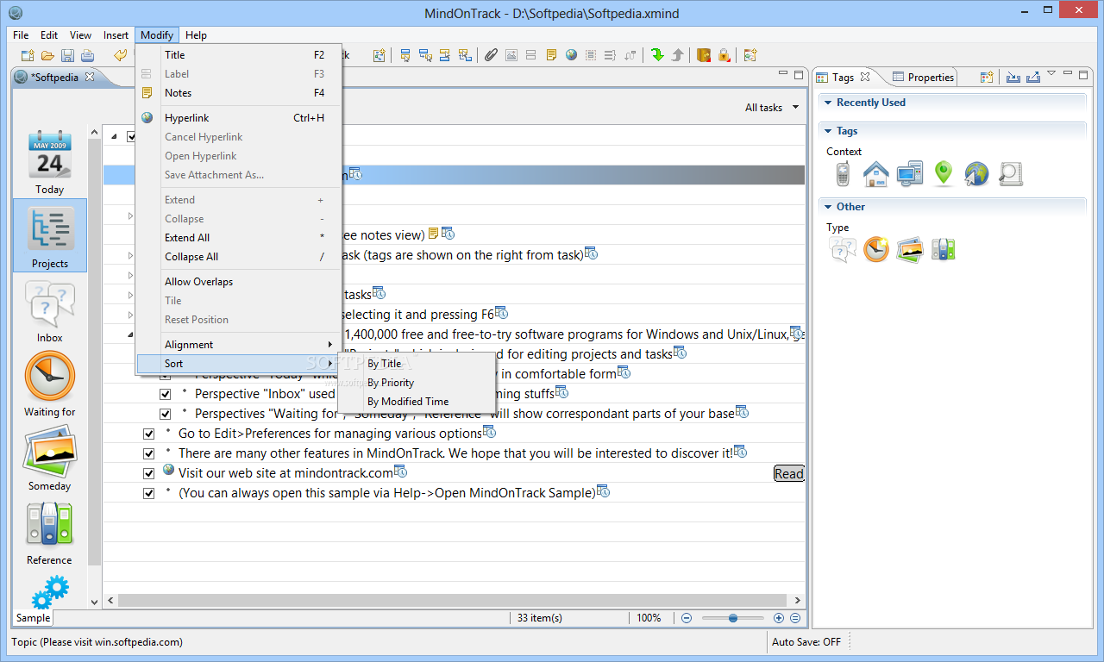Toggle checkbox for 'Visit our web site' task
1104x662 pixels.
tap(149, 473)
